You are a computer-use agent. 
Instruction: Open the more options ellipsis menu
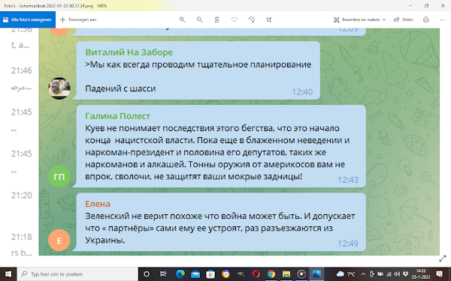pos(443,19)
